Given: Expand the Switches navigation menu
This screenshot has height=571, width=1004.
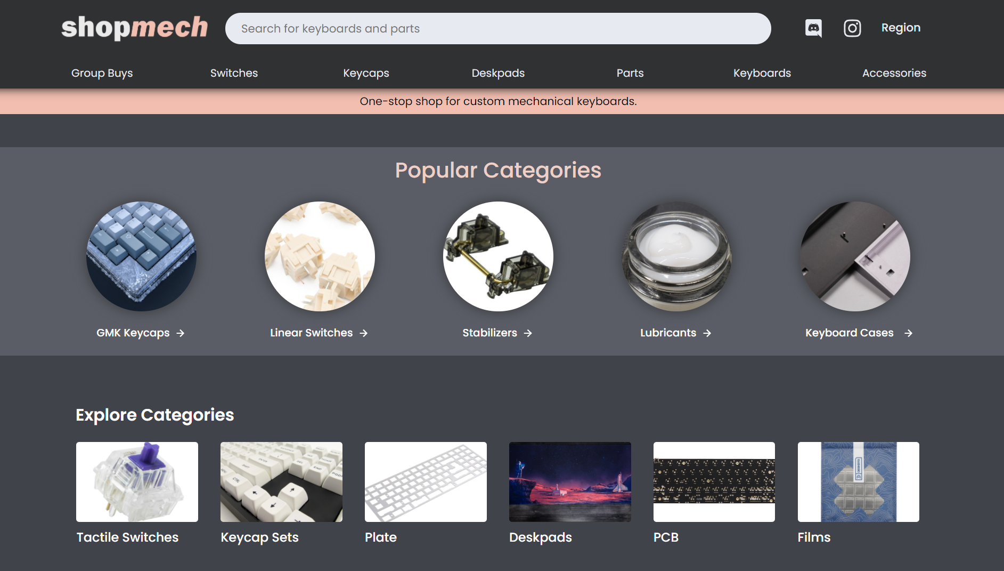Looking at the screenshot, I should click(x=234, y=73).
